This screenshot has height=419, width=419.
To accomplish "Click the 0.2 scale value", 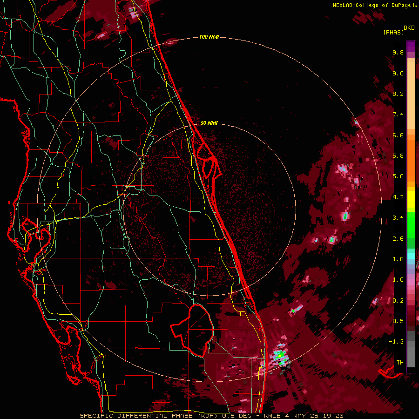I will click(x=398, y=301).
